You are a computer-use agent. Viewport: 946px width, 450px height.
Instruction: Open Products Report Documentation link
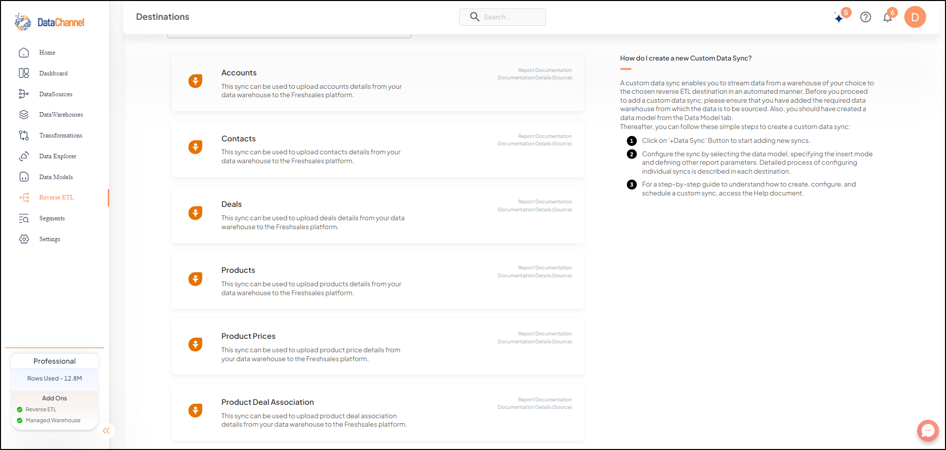(x=545, y=268)
